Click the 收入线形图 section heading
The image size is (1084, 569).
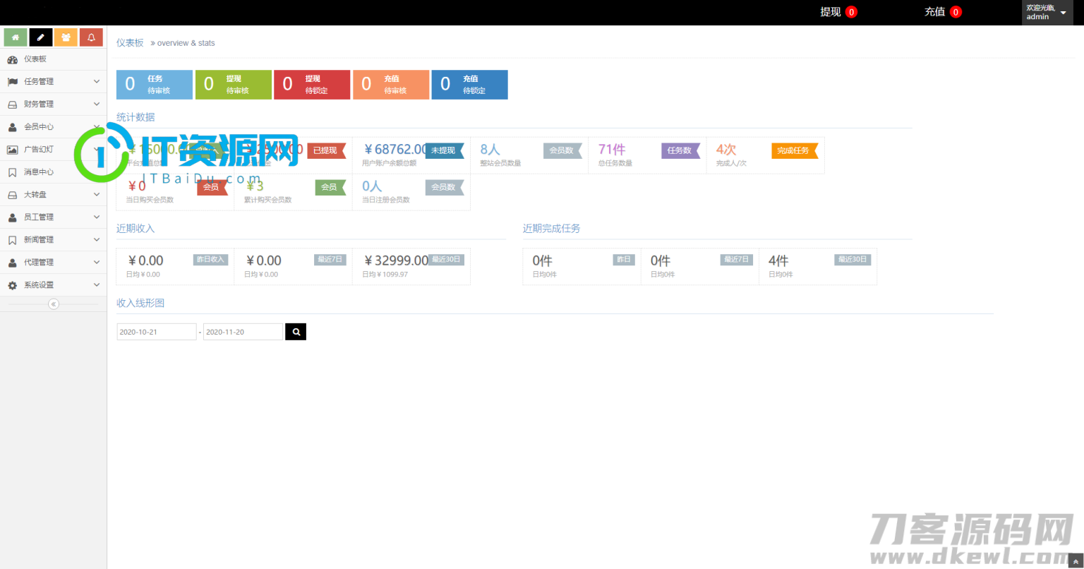(140, 303)
